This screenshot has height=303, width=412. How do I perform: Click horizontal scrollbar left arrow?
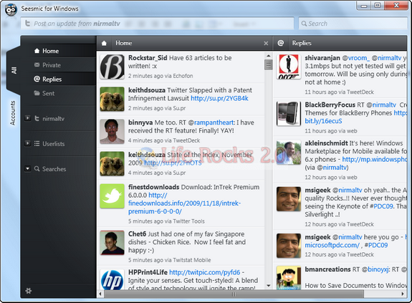click(100, 294)
